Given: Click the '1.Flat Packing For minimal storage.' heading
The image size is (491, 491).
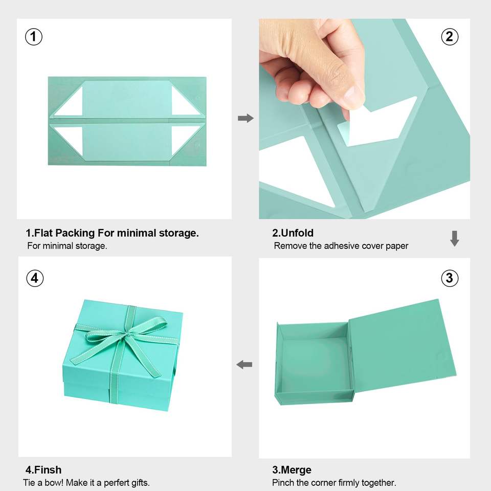Looking at the screenshot, I should [112, 233].
